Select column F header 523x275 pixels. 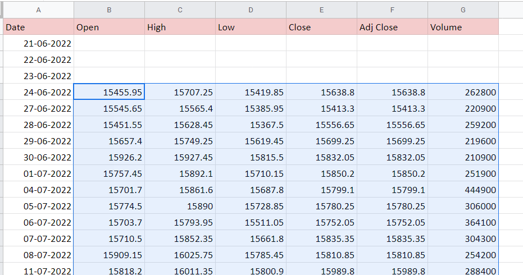point(392,10)
